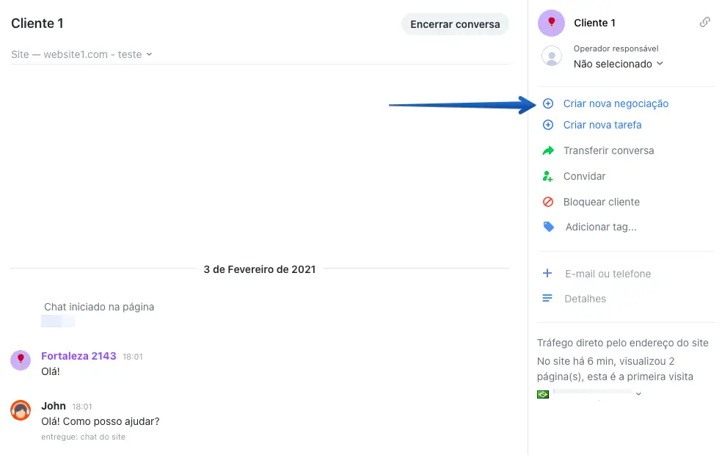
Task: Click the green arrow Transferir conversa icon
Action: point(547,150)
